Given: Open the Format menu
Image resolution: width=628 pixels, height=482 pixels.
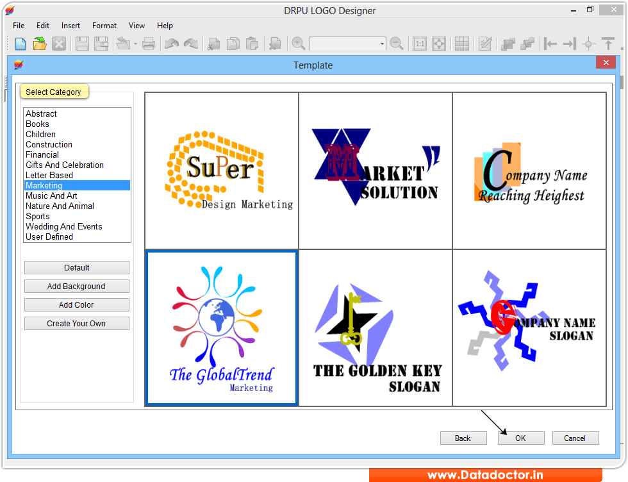Looking at the screenshot, I should tap(104, 26).
